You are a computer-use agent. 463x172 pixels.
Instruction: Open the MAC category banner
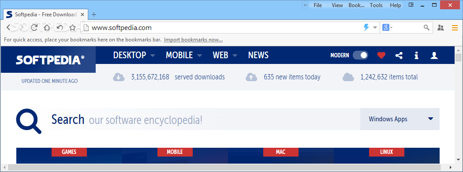coord(280,152)
